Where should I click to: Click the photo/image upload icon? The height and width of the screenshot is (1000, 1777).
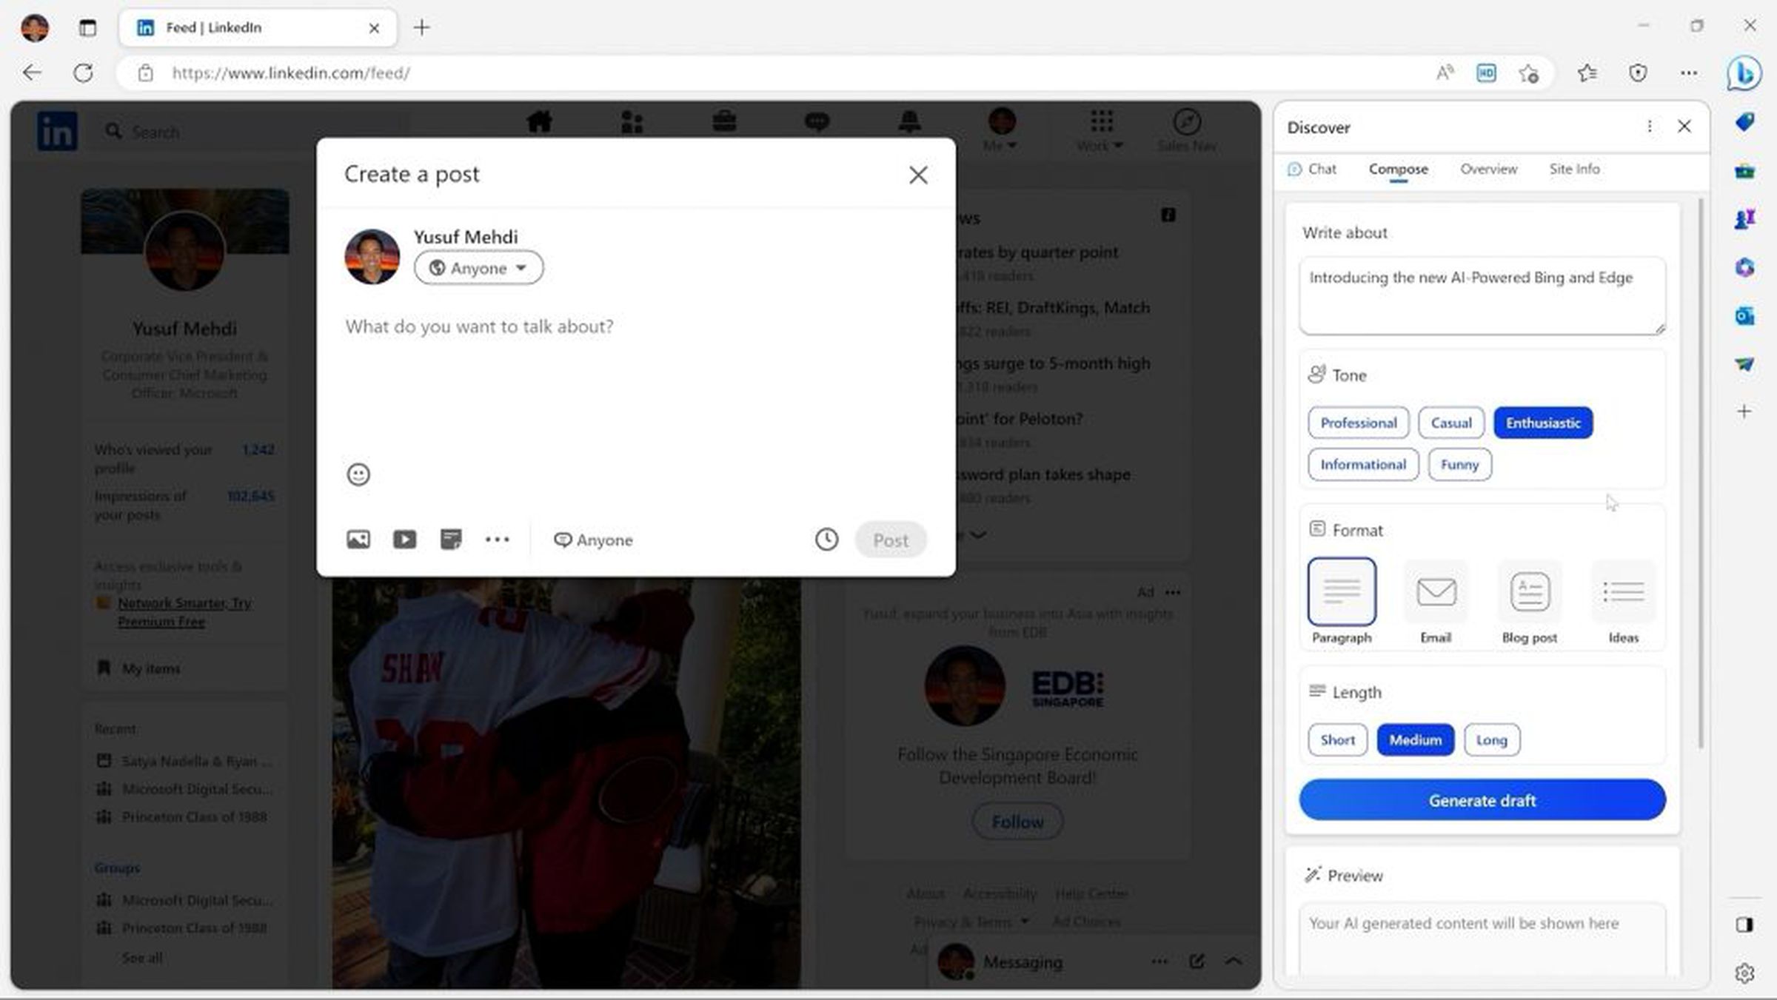pos(358,539)
